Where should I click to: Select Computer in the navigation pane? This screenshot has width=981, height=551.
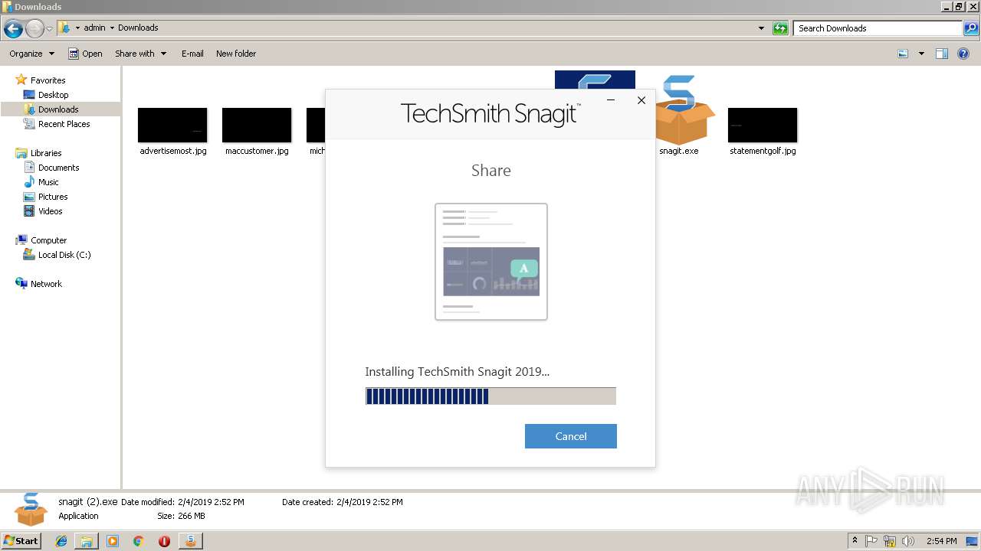tap(48, 240)
